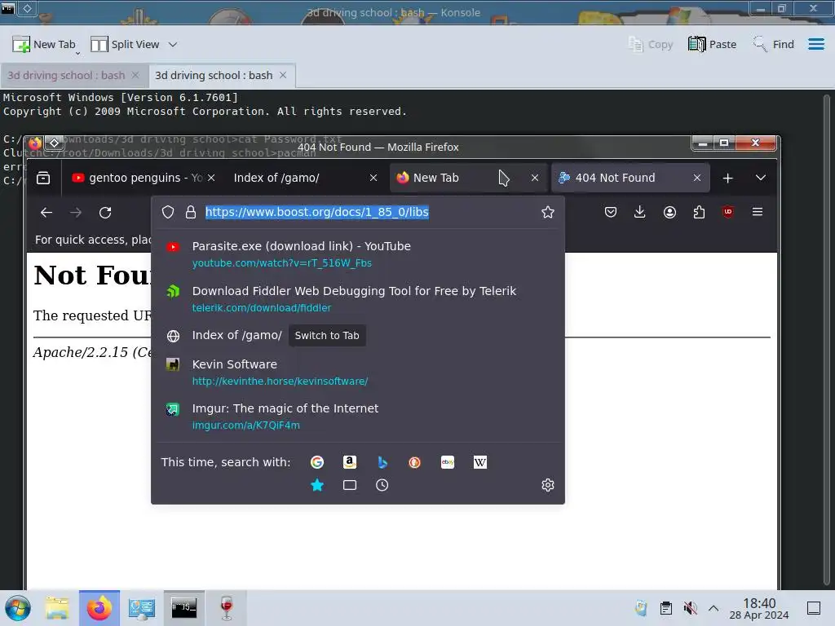Open the Save to Pocket icon
This screenshot has height=626, width=835.
611,213
